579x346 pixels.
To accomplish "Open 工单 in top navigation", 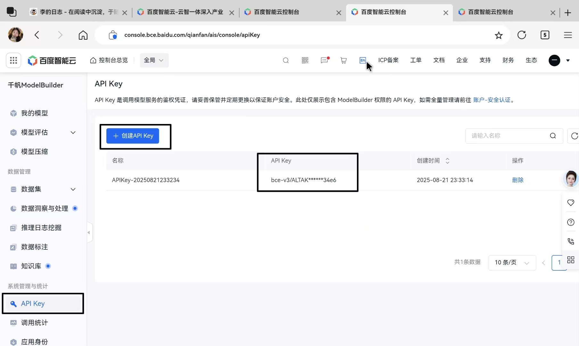I will click(416, 60).
